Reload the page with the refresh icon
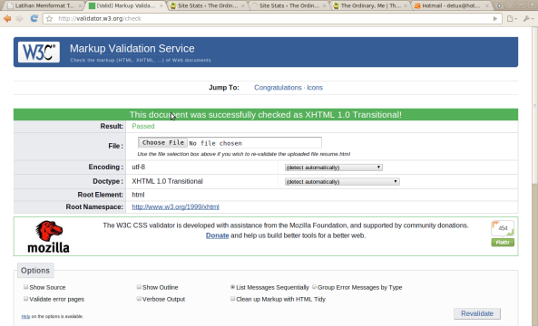 [34, 18]
